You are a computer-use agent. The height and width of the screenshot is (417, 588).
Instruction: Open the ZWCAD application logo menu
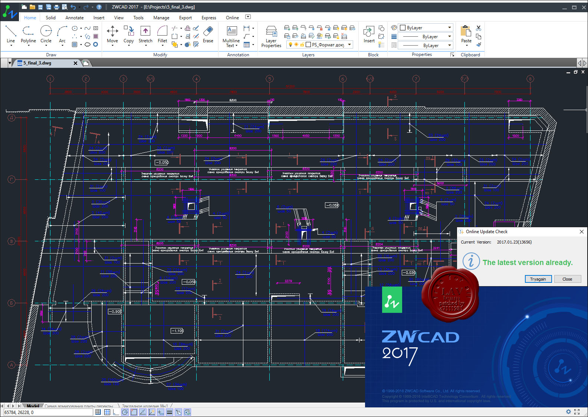coord(10,12)
